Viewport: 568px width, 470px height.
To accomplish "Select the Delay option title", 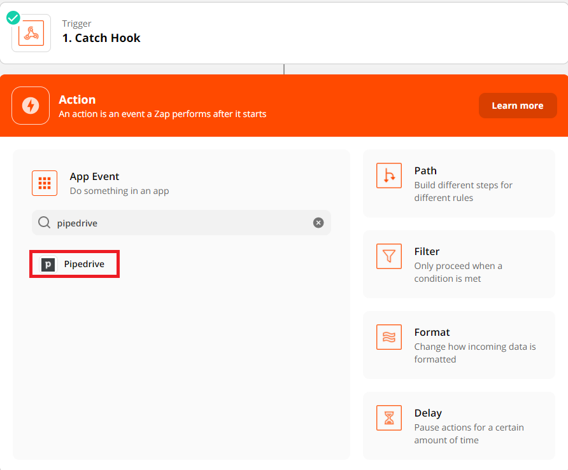I will coord(428,413).
